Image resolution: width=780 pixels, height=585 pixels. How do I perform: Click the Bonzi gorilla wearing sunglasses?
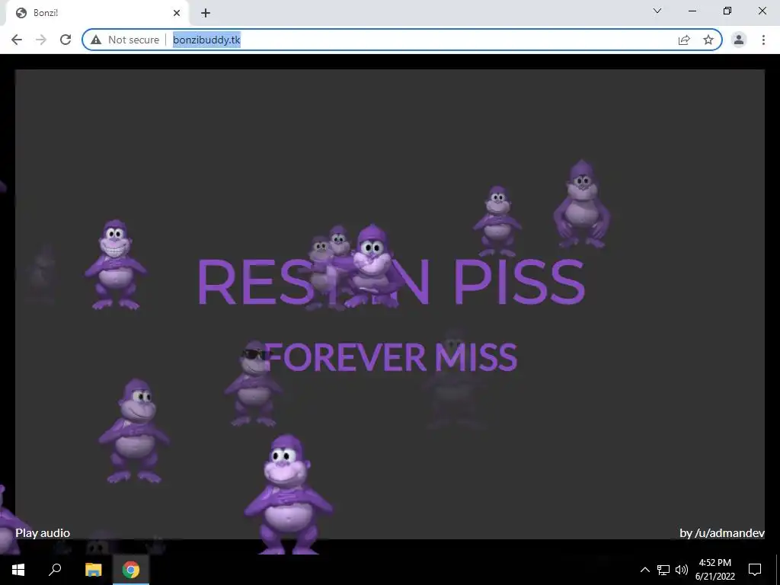[254, 384]
